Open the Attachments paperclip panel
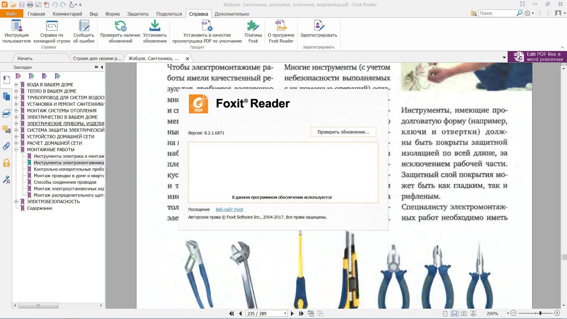The height and width of the screenshot is (319, 567). tap(6, 146)
